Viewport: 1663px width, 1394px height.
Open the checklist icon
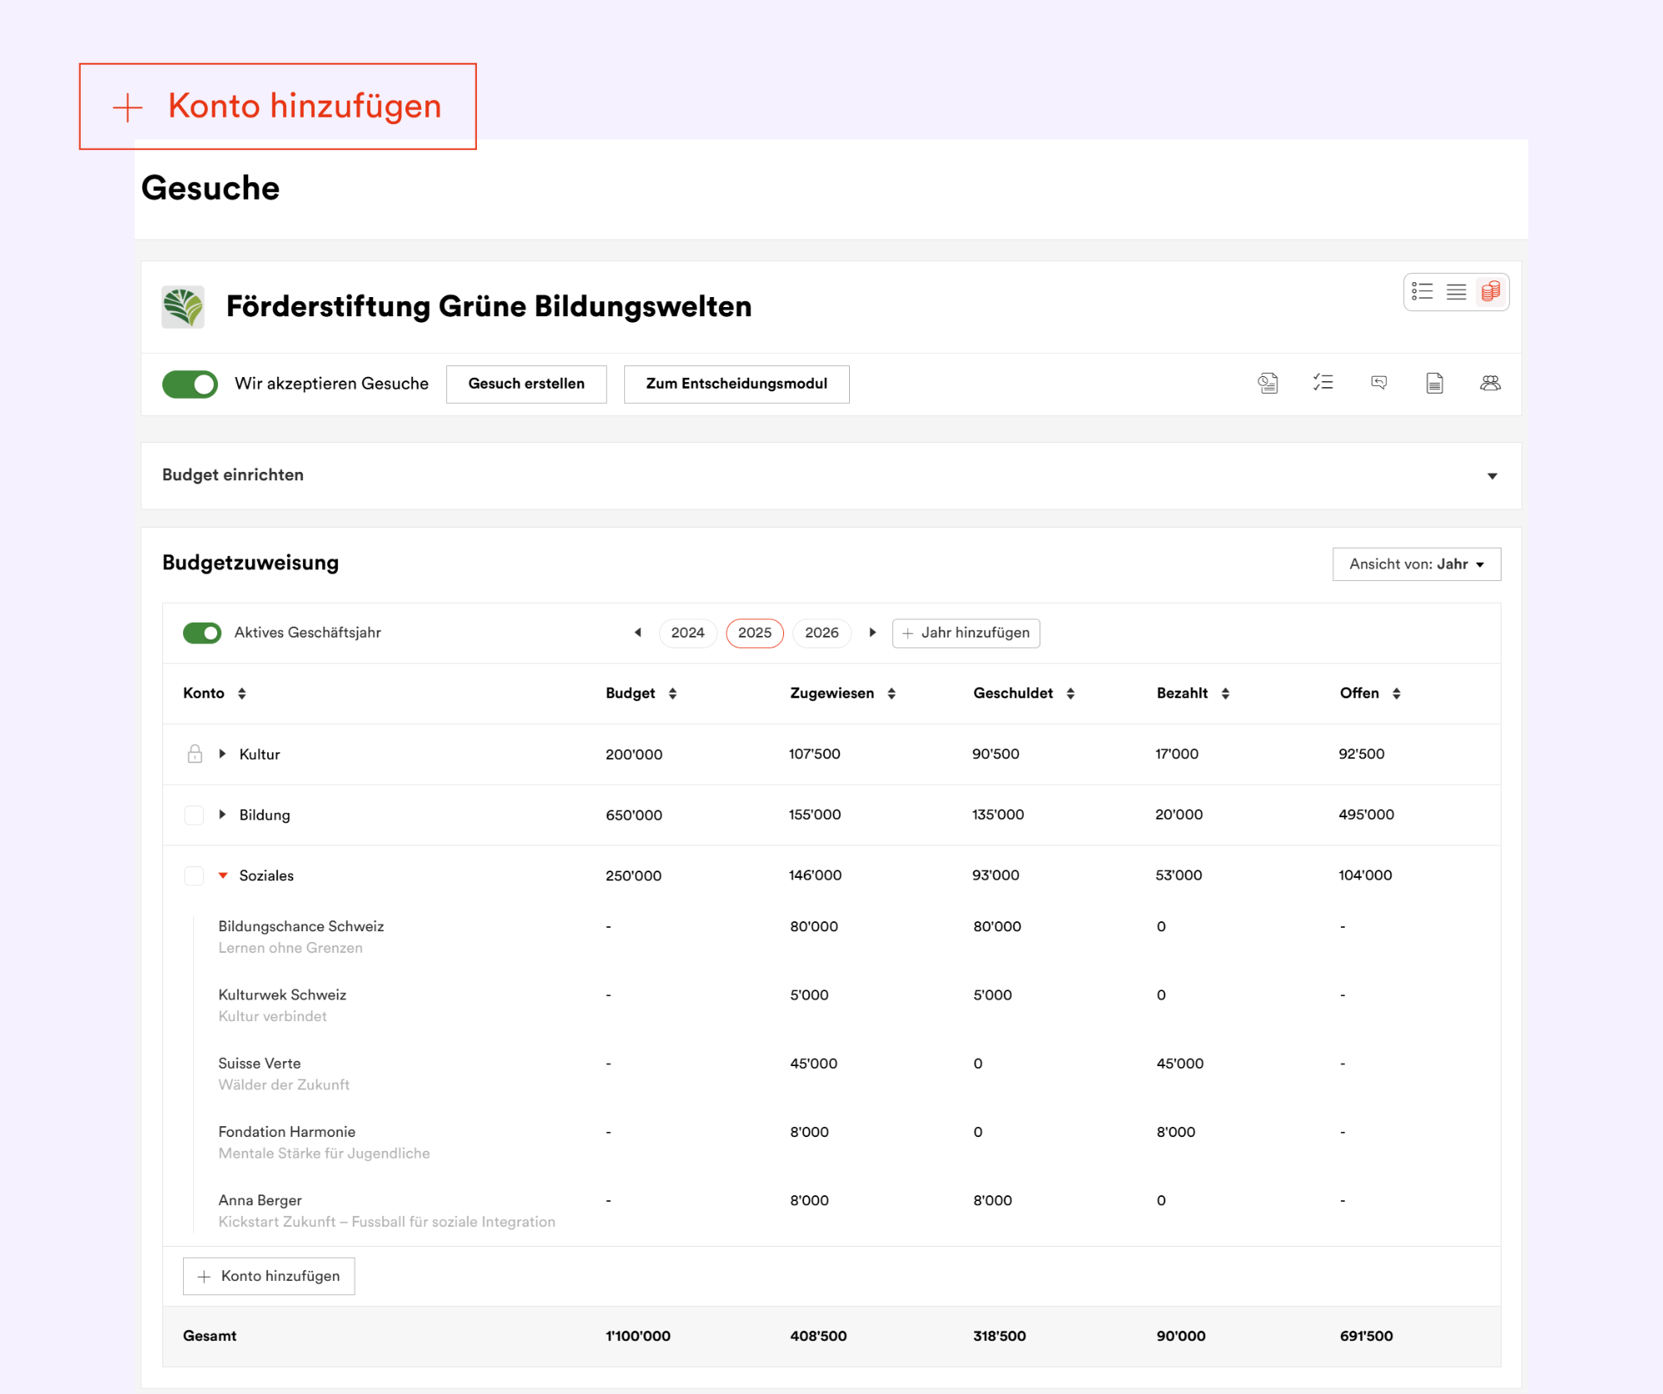[x=1323, y=383]
